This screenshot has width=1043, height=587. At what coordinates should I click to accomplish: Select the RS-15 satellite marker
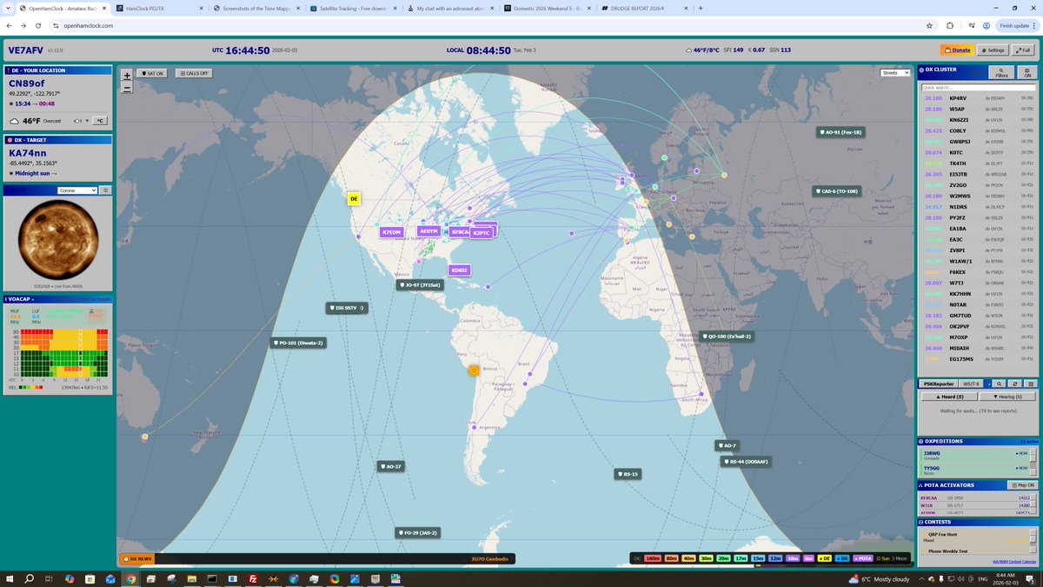627,474
